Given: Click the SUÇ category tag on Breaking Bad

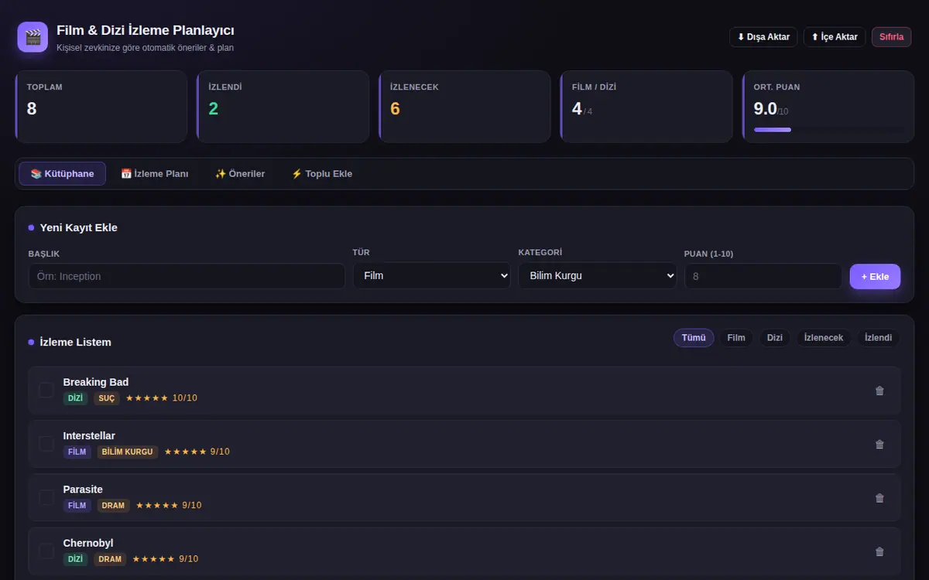Looking at the screenshot, I should (107, 398).
